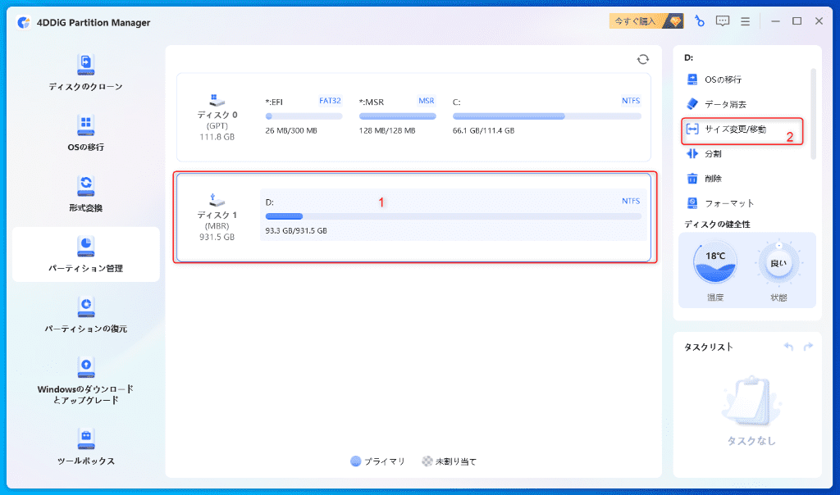This screenshot has width=840, height=495.
Task: Click the *:MSR usage bar
Action: pos(397,116)
